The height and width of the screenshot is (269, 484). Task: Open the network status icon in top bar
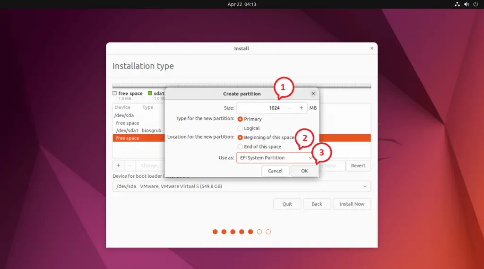click(x=457, y=4)
